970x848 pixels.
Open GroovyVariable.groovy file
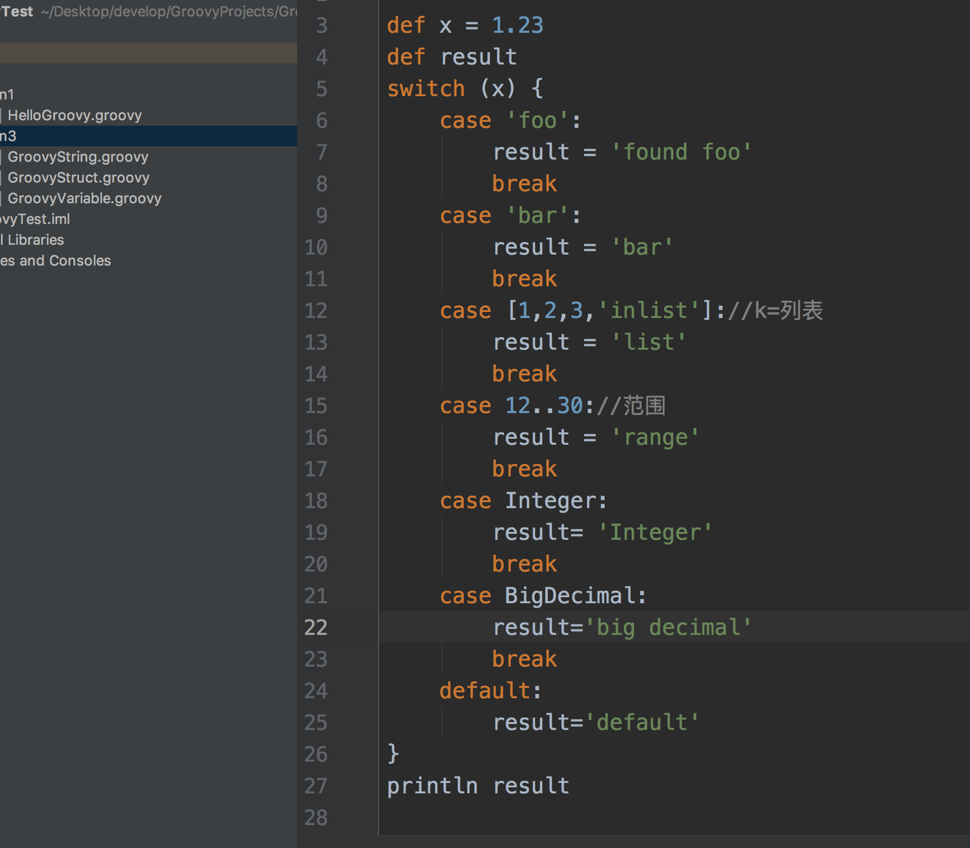click(x=84, y=198)
